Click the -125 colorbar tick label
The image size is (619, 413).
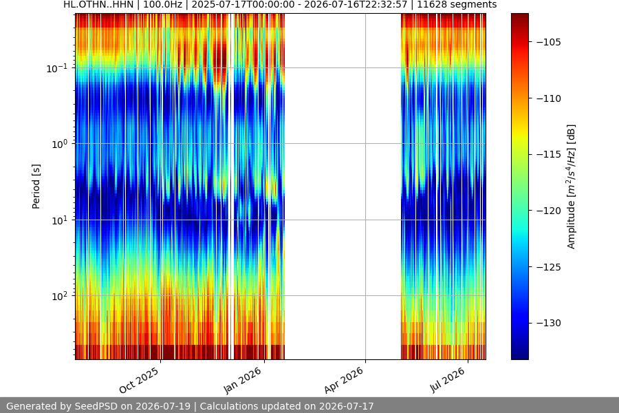pos(548,267)
